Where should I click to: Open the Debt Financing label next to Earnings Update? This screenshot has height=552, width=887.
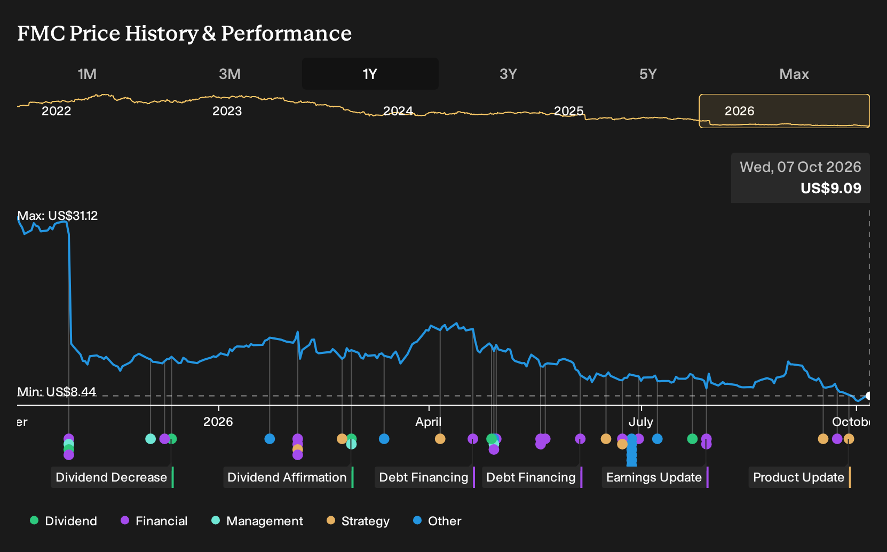tap(532, 477)
